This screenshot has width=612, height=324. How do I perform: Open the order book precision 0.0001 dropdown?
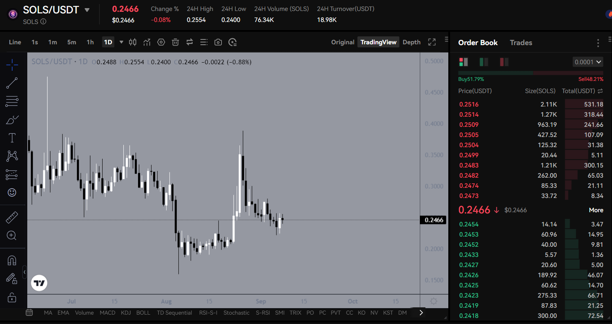click(588, 62)
